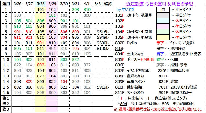
Task: Select the 701F 2019.8/19陸送 entry
Action: [178, 87]
